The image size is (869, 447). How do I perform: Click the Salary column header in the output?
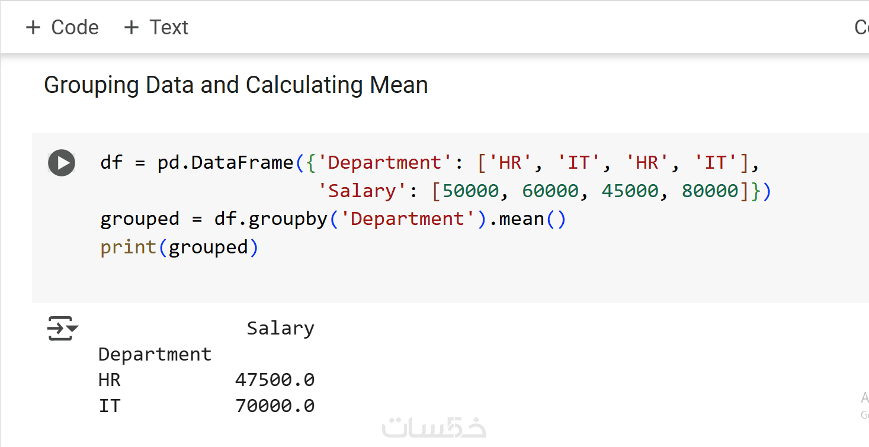tap(280, 329)
